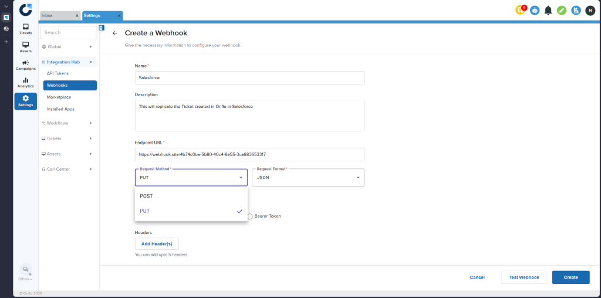The height and width of the screenshot is (298, 601).
Task: Open the blue robot assistant icon
Action: (x=535, y=11)
